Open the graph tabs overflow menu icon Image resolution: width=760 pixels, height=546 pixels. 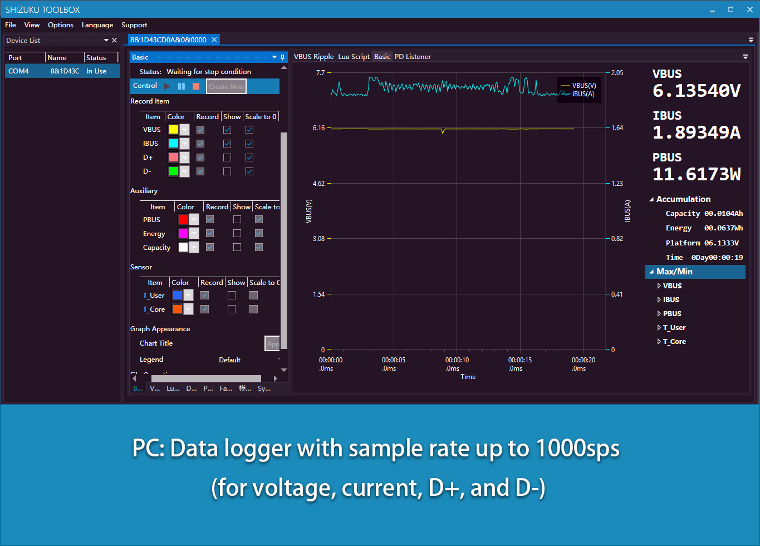coord(746,57)
